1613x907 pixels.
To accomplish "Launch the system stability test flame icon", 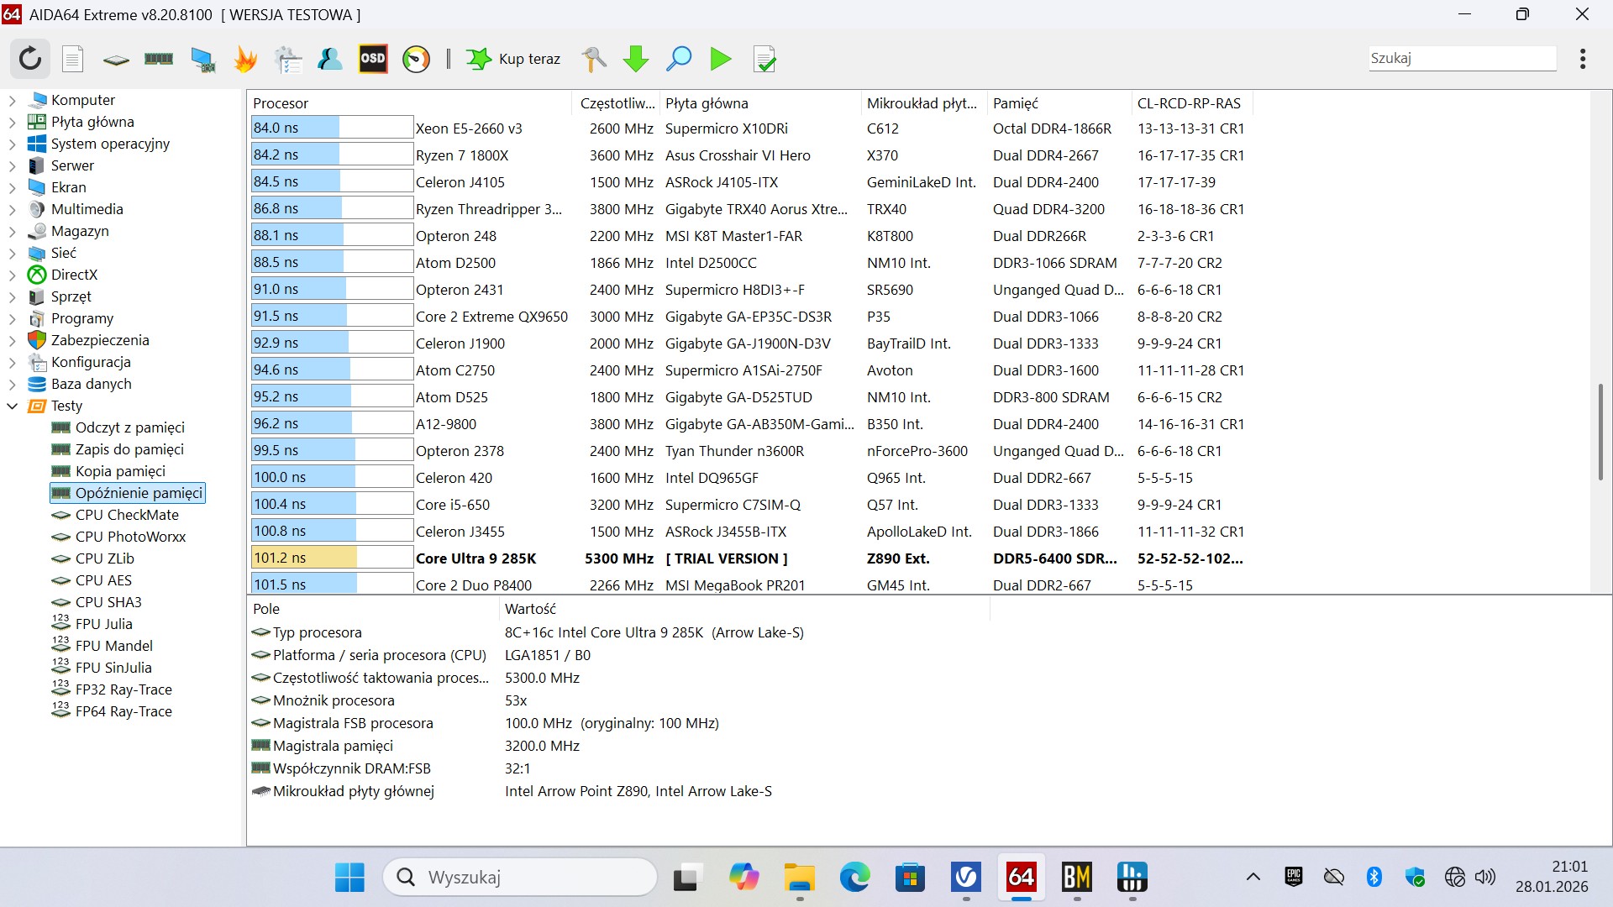I will (x=245, y=59).
